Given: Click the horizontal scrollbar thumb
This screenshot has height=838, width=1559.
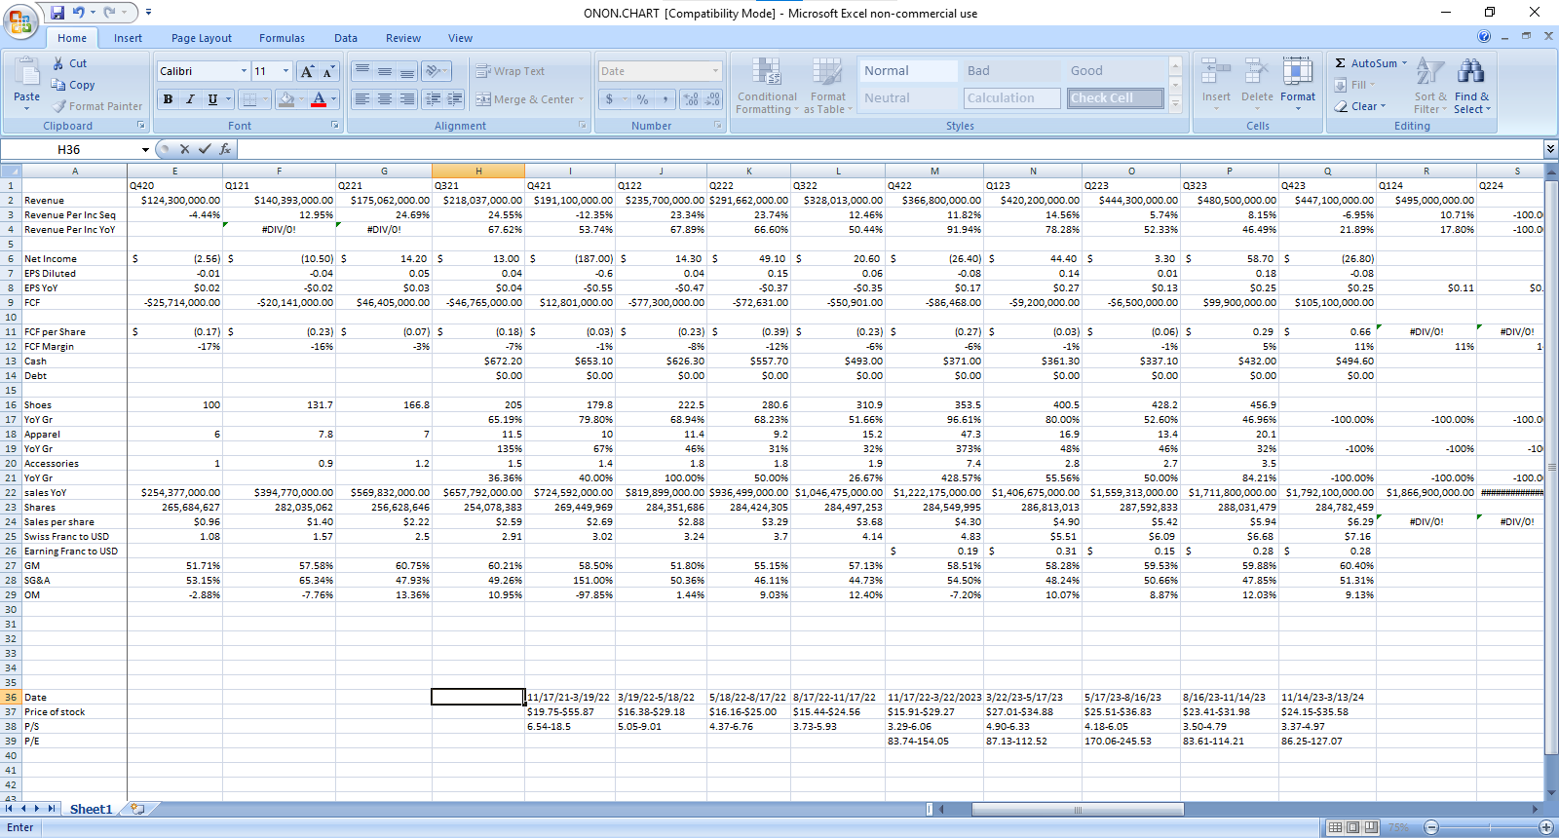Looking at the screenshot, I should click(1078, 809).
